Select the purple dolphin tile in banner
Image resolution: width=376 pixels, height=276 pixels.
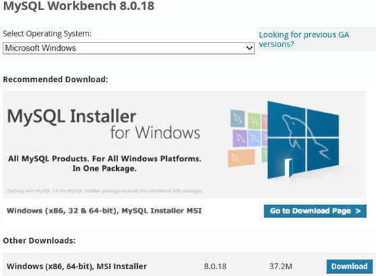240,138
